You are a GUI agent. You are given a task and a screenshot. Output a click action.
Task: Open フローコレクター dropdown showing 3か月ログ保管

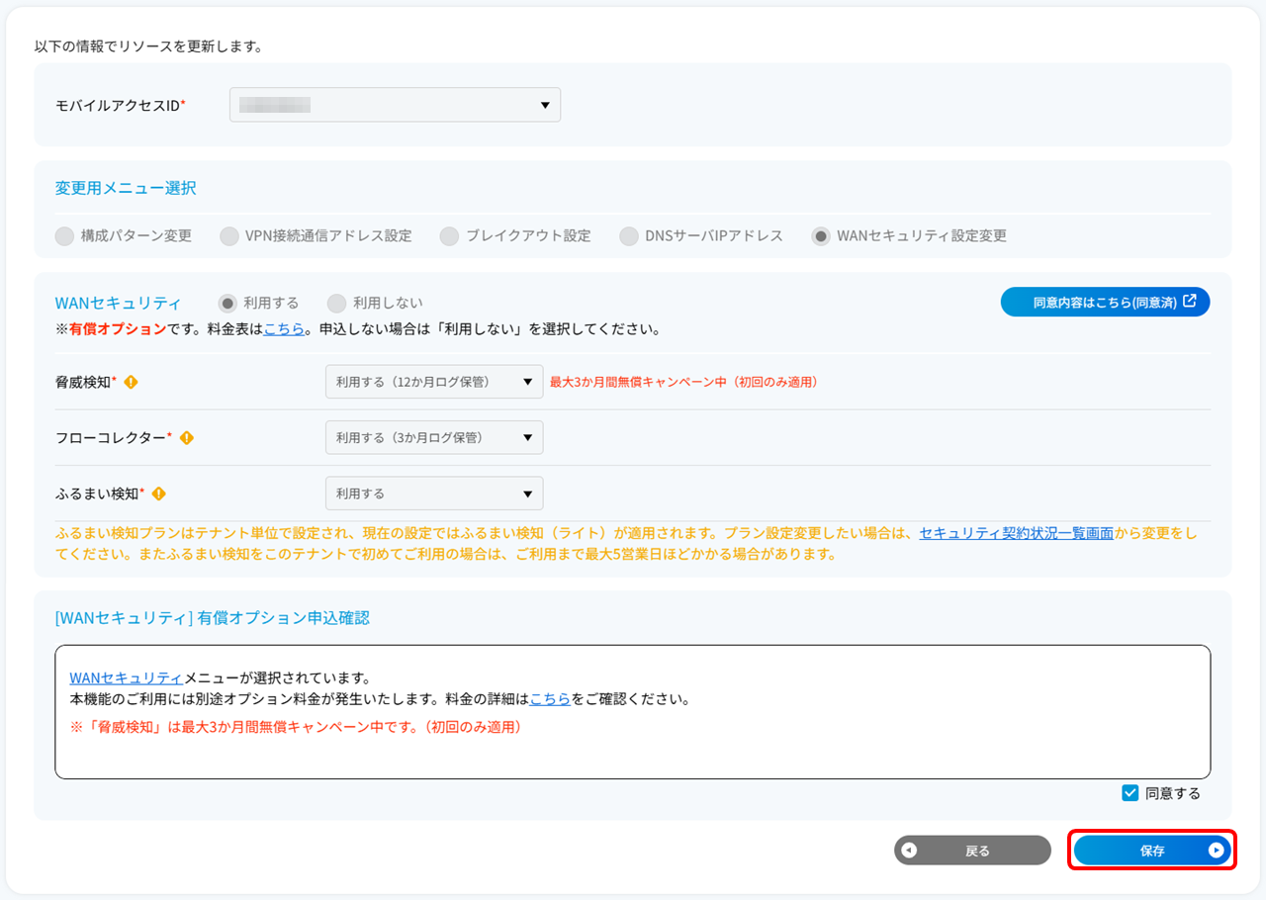coord(434,437)
